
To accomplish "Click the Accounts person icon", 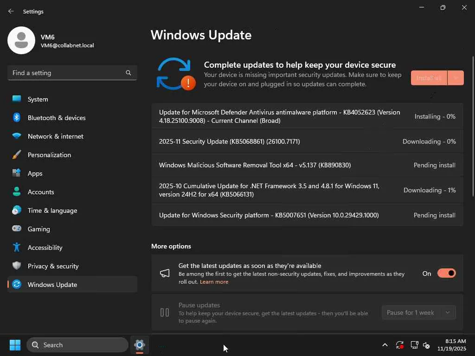I will [x=17, y=191].
